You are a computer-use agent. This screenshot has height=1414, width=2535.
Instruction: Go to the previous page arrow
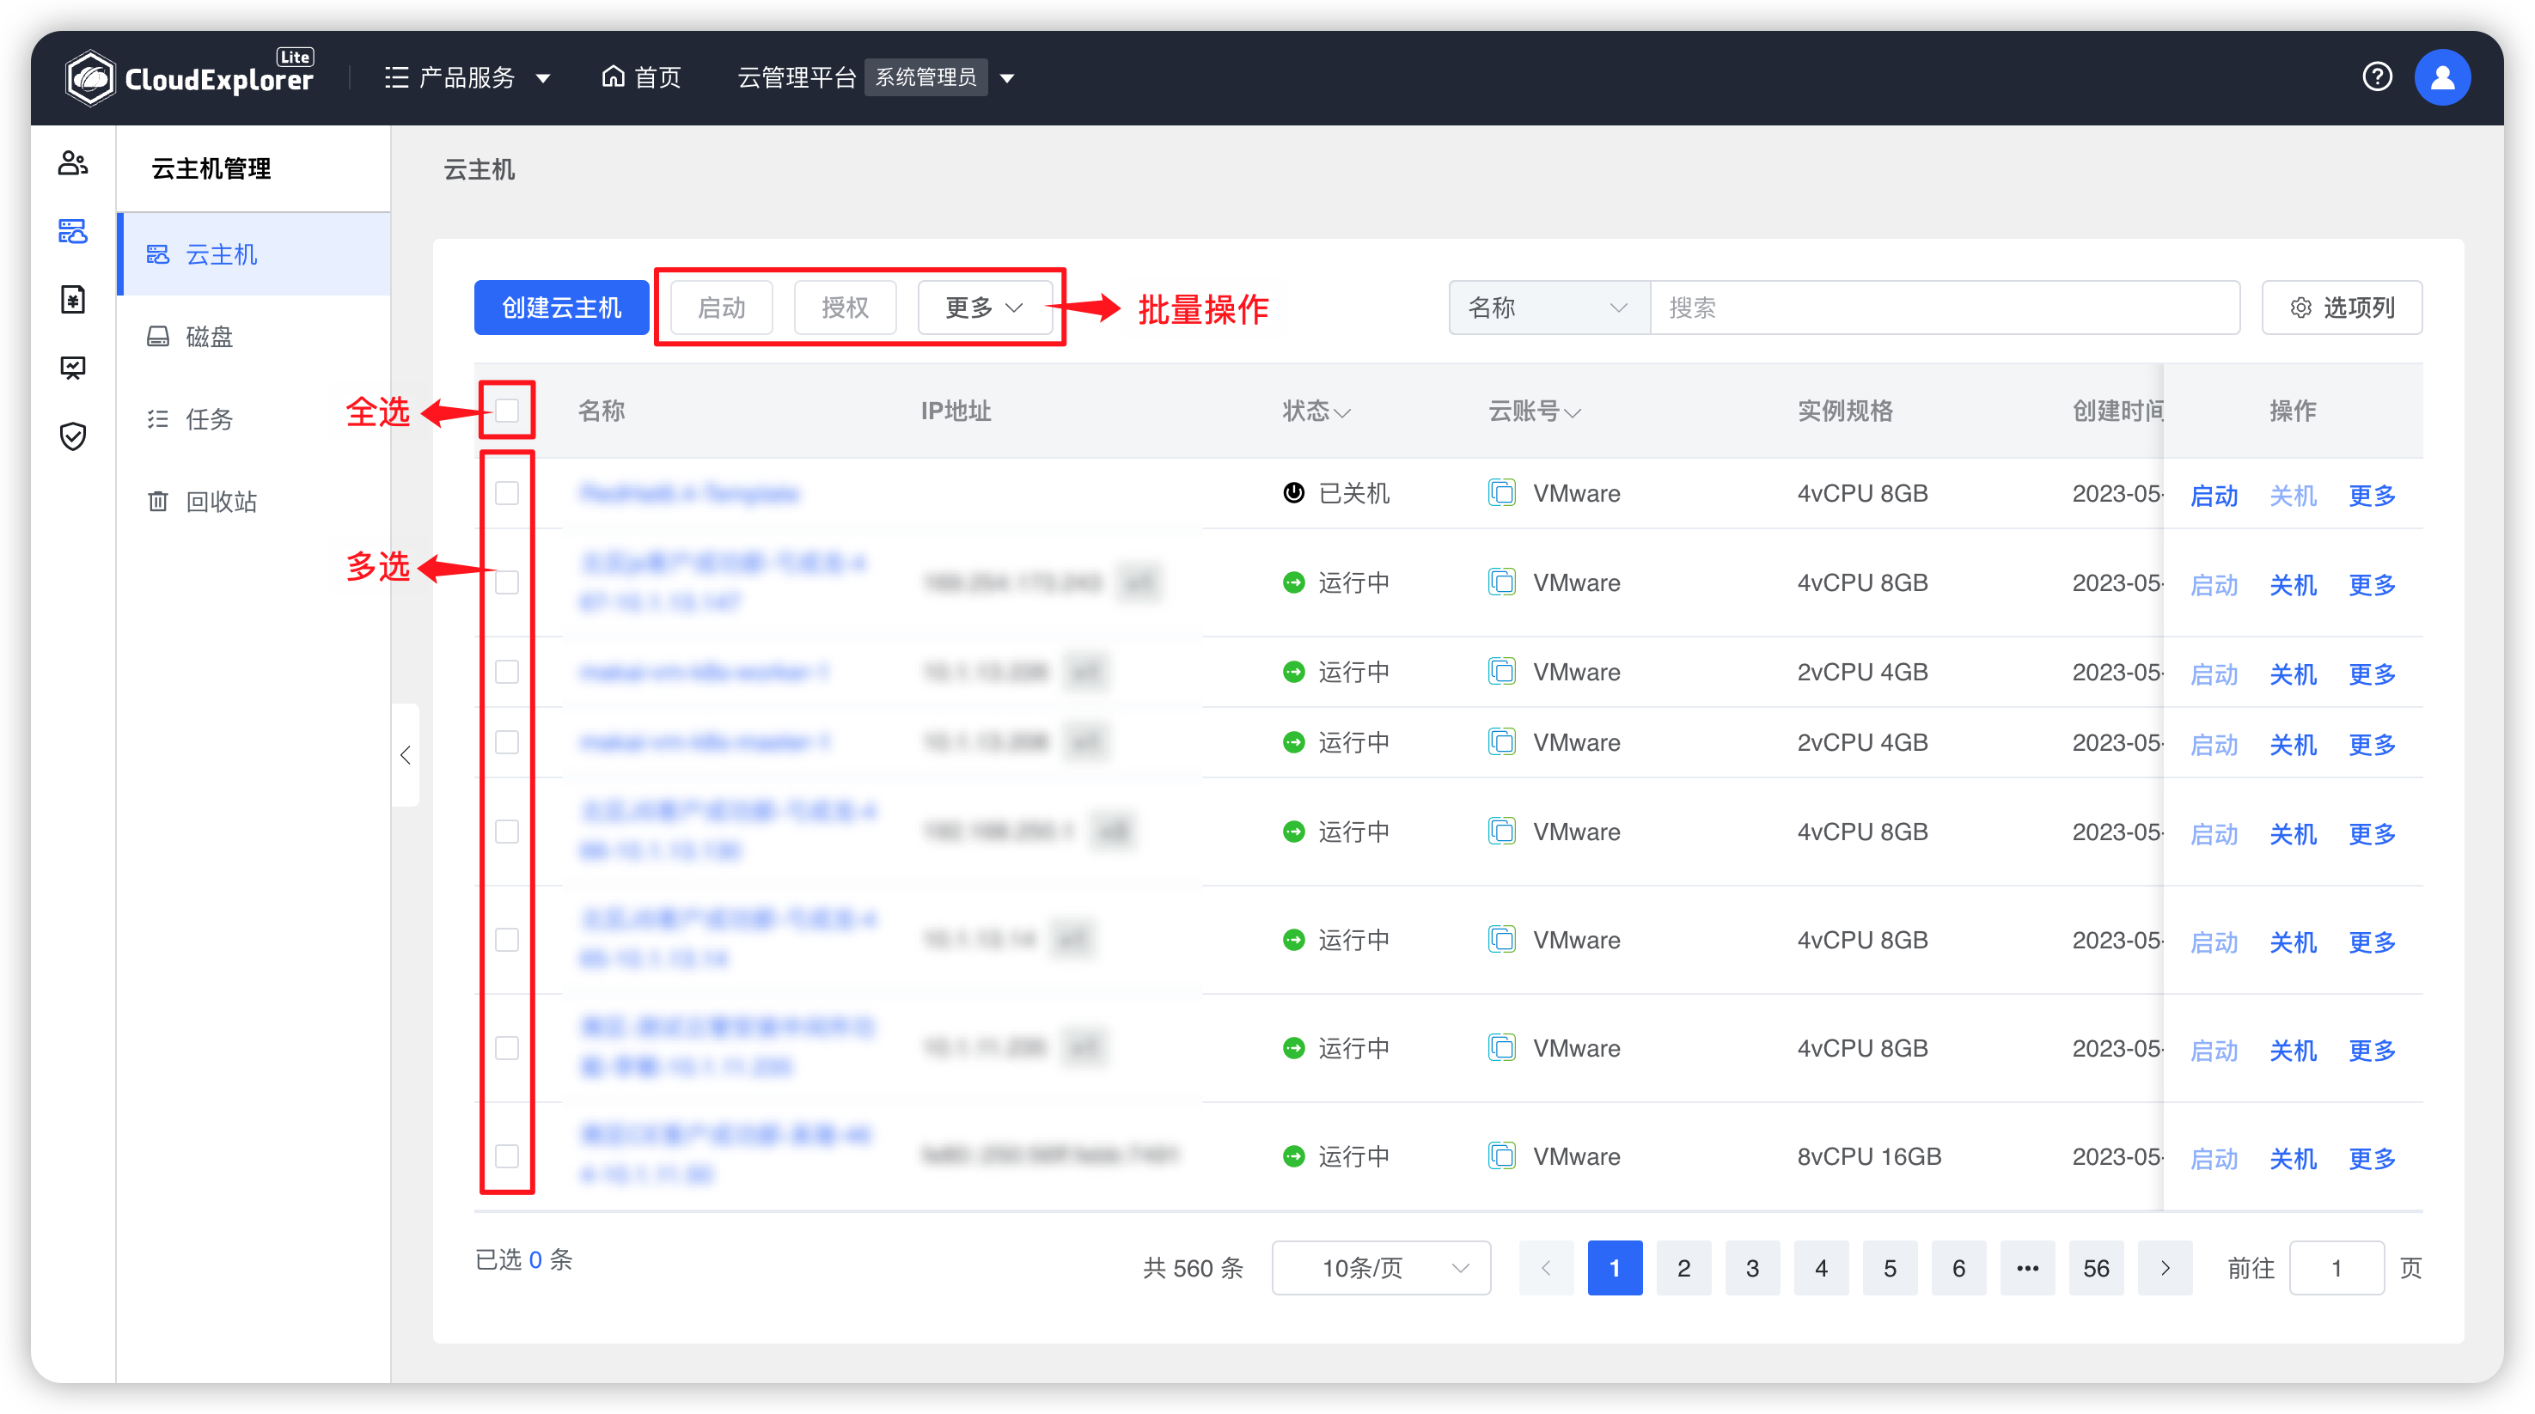click(1546, 1267)
